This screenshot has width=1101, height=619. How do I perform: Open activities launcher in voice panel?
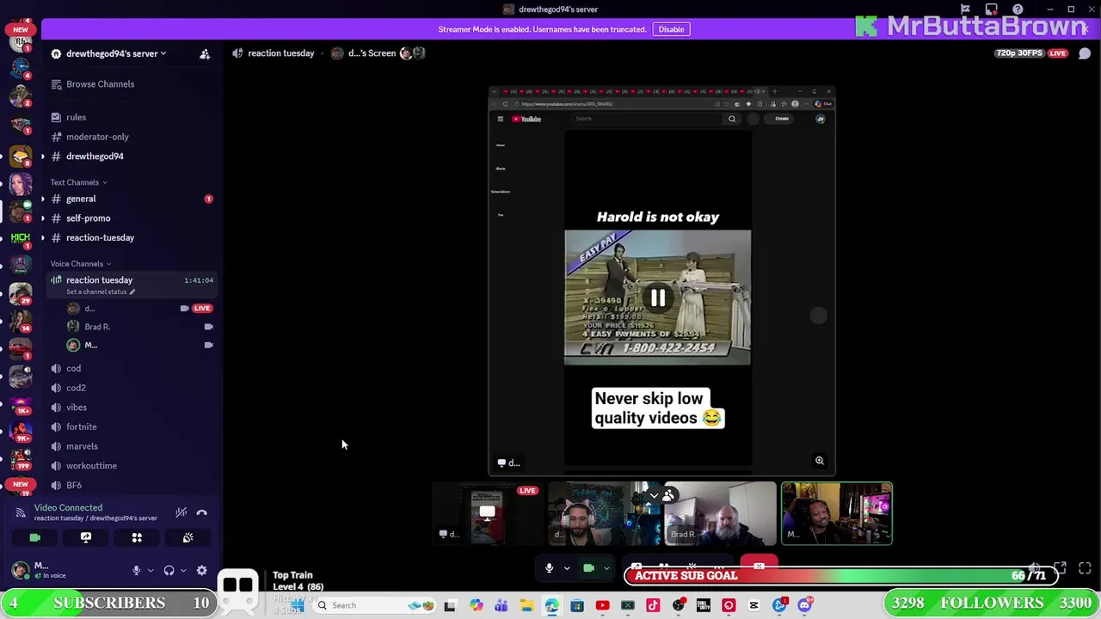click(x=137, y=537)
